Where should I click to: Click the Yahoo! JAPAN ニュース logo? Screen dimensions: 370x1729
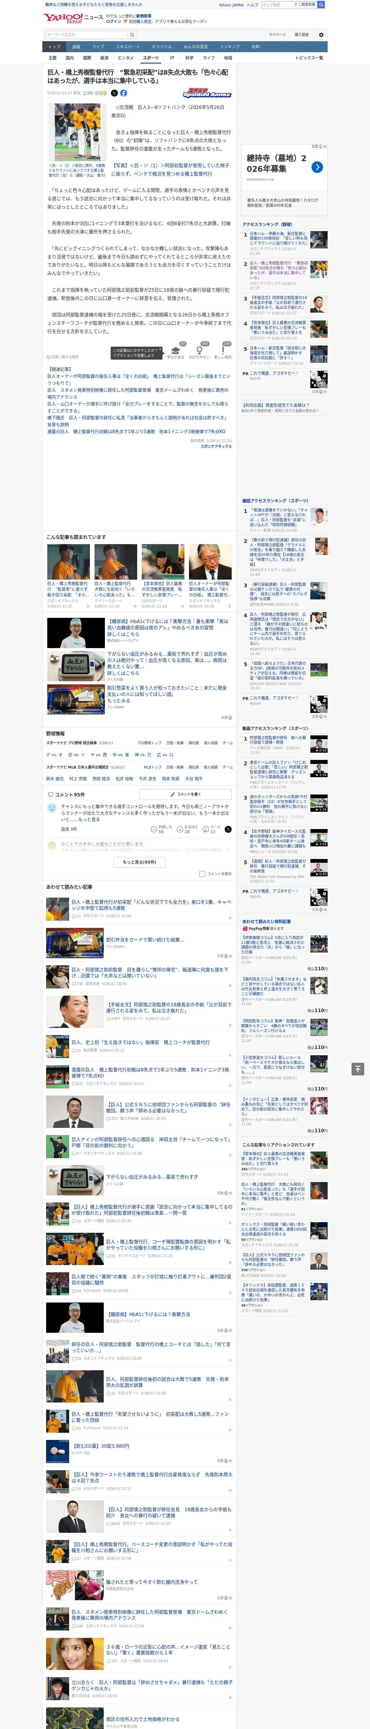[73, 18]
